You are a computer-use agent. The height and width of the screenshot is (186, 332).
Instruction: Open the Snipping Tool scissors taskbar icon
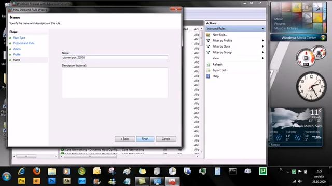[x=112, y=171]
